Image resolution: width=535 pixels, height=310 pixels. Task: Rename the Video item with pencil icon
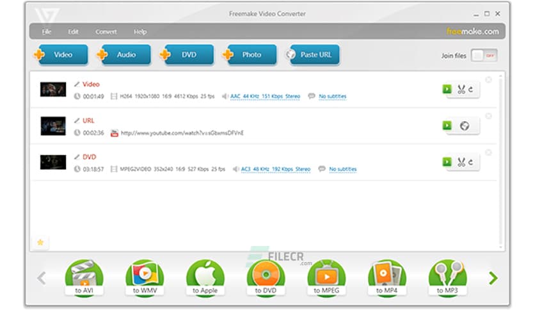coord(77,84)
